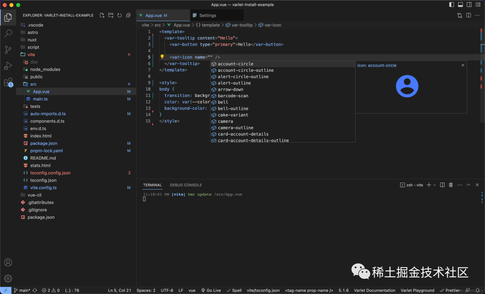The image size is (485, 294).
Task: Click the var-tooltip breadcrumb
Action: tap(239, 25)
